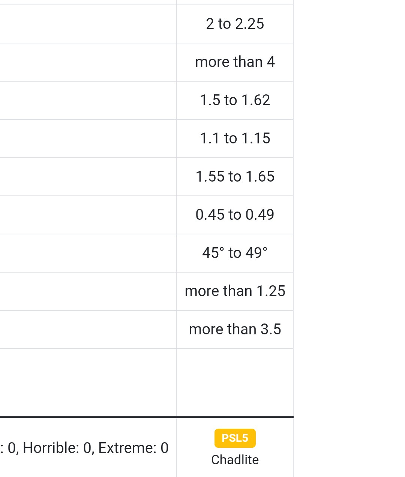Select the '1.5 to 1.62' value
The height and width of the screenshot is (477, 405).
(235, 100)
